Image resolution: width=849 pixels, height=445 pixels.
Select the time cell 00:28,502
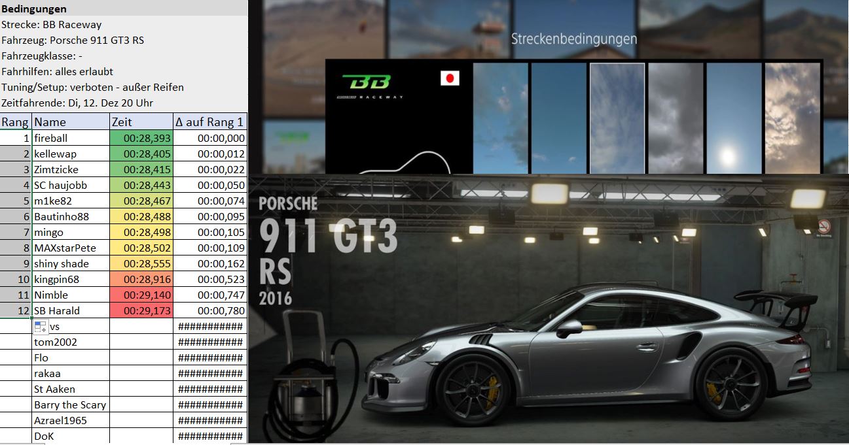141,248
